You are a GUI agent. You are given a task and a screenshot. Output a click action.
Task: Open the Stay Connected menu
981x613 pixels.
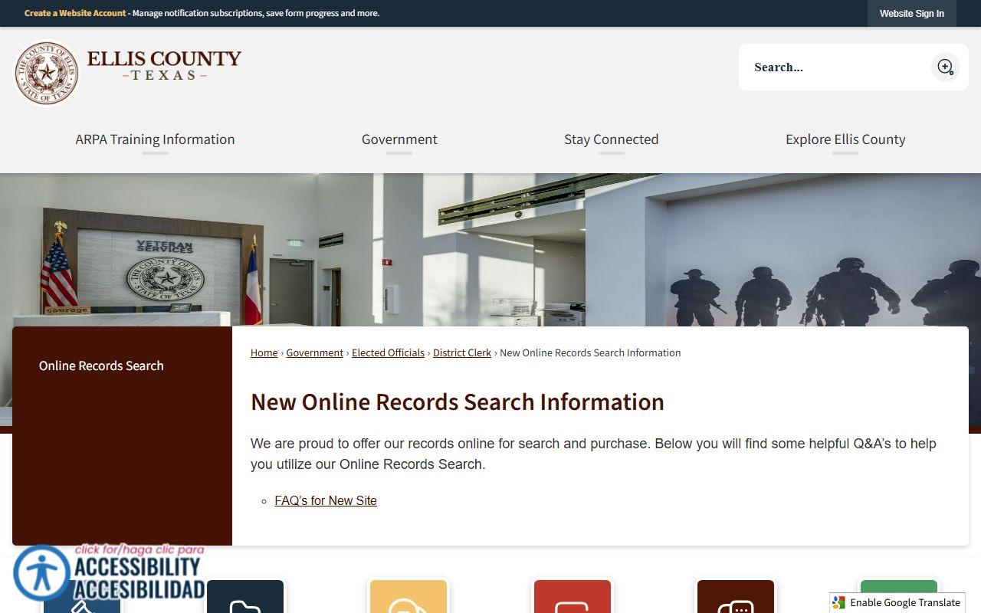tap(611, 139)
